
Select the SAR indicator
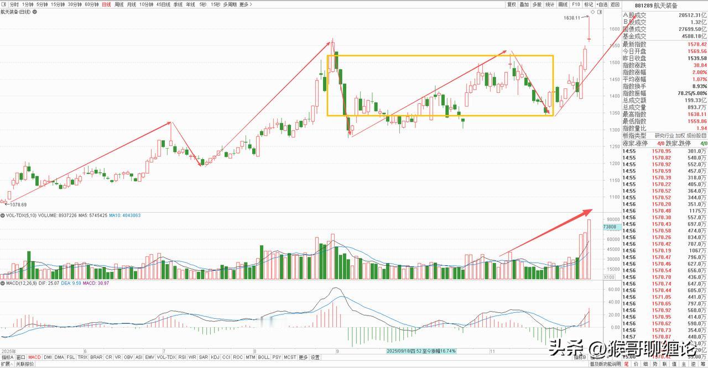point(203,358)
